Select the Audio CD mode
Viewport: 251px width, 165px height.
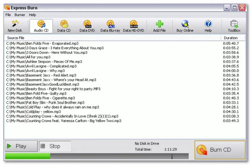41,26
